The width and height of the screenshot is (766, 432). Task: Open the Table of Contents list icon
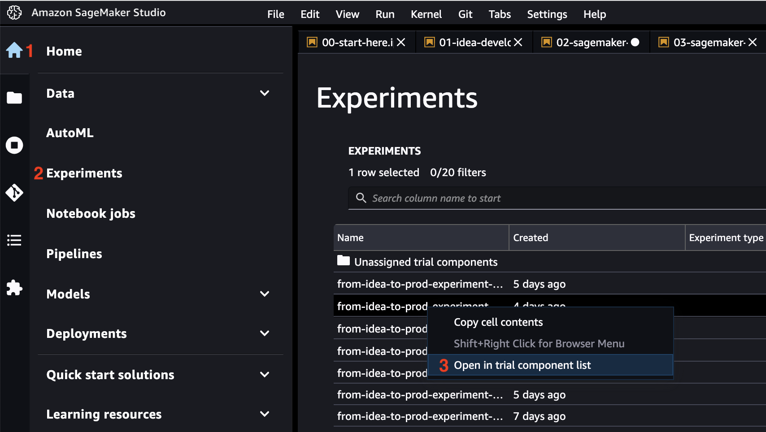click(x=14, y=240)
